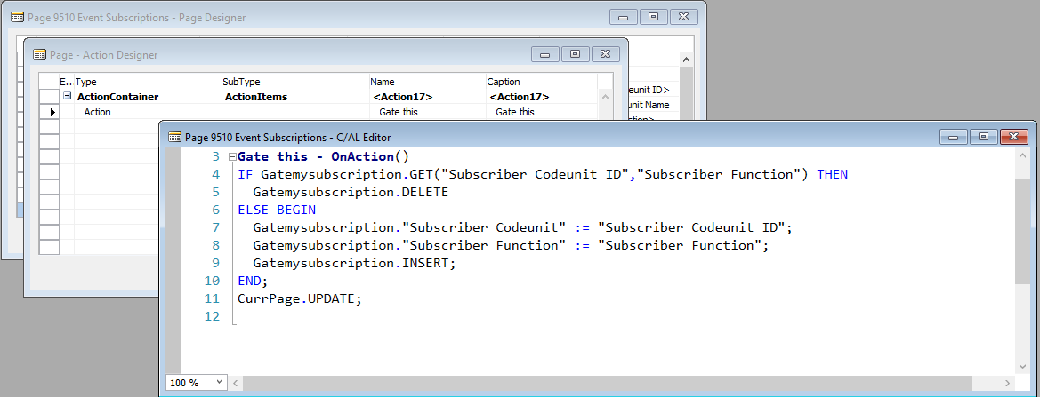Fold the Gate this - OnAction code block

[232, 157]
